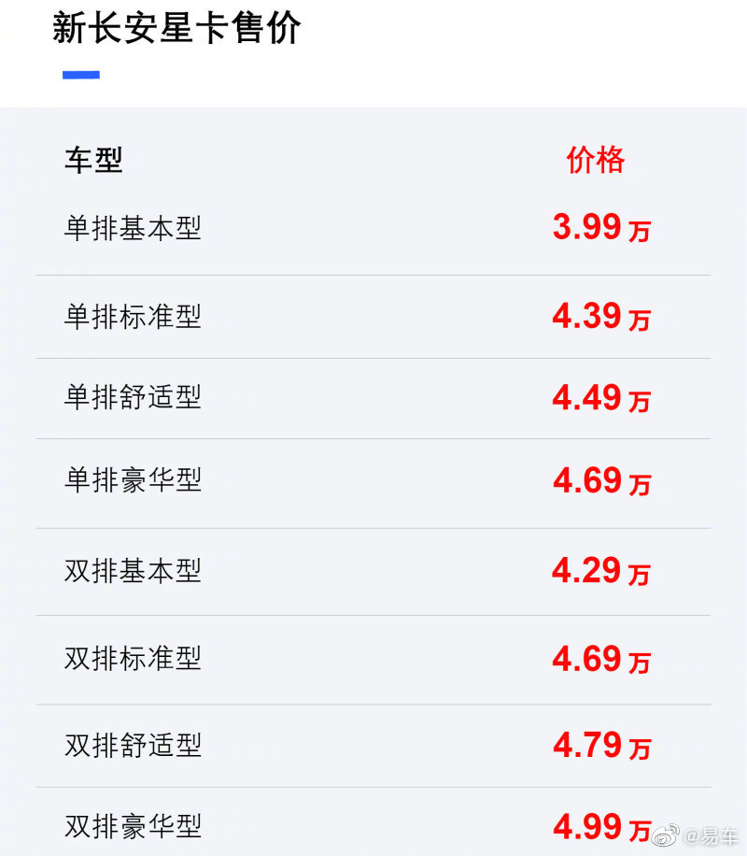Select the 双排基本型 row

pyautogui.click(x=373, y=572)
